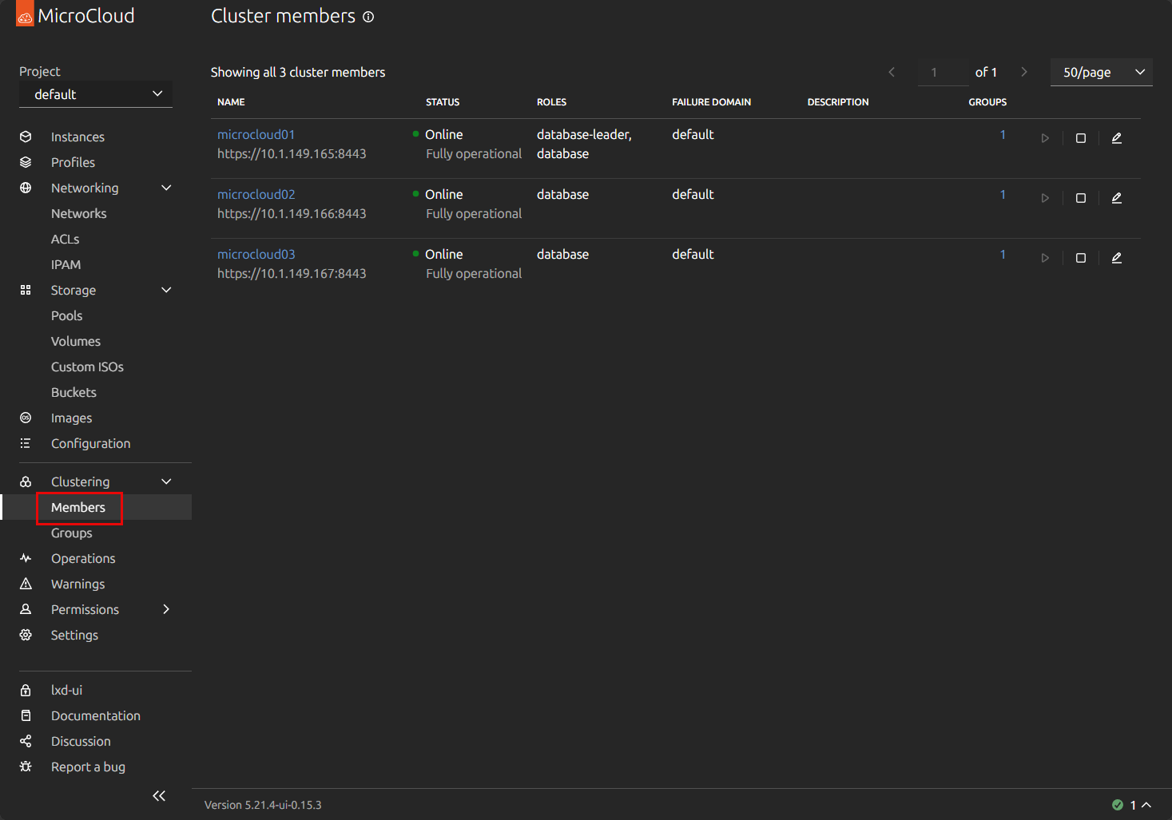
Task: Open the Pools menu item
Action: 66,315
